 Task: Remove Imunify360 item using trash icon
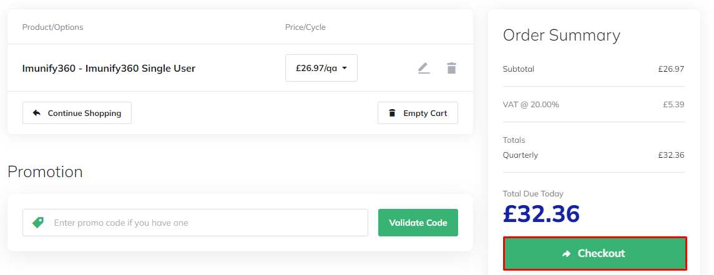tap(451, 68)
